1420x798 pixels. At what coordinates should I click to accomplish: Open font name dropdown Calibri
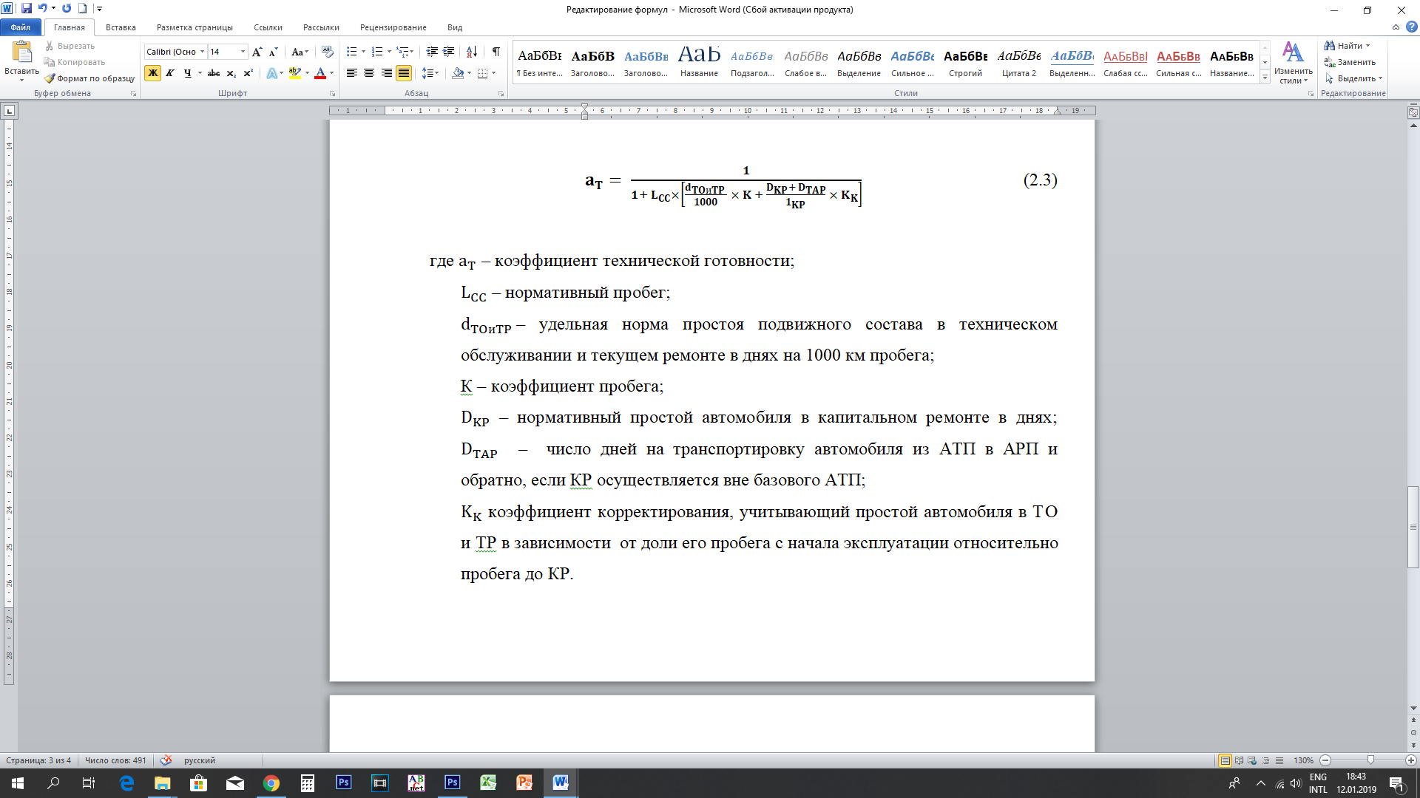tap(202, 52)
